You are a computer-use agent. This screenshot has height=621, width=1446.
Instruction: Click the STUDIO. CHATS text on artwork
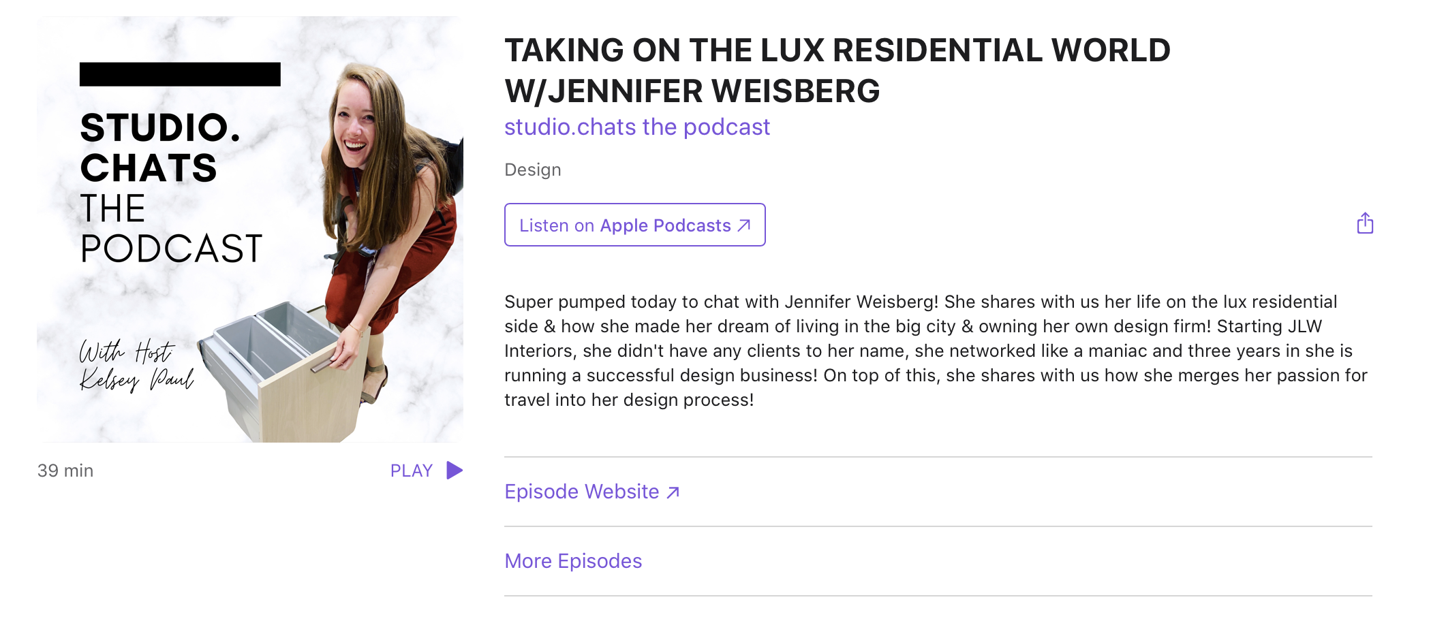160,148
